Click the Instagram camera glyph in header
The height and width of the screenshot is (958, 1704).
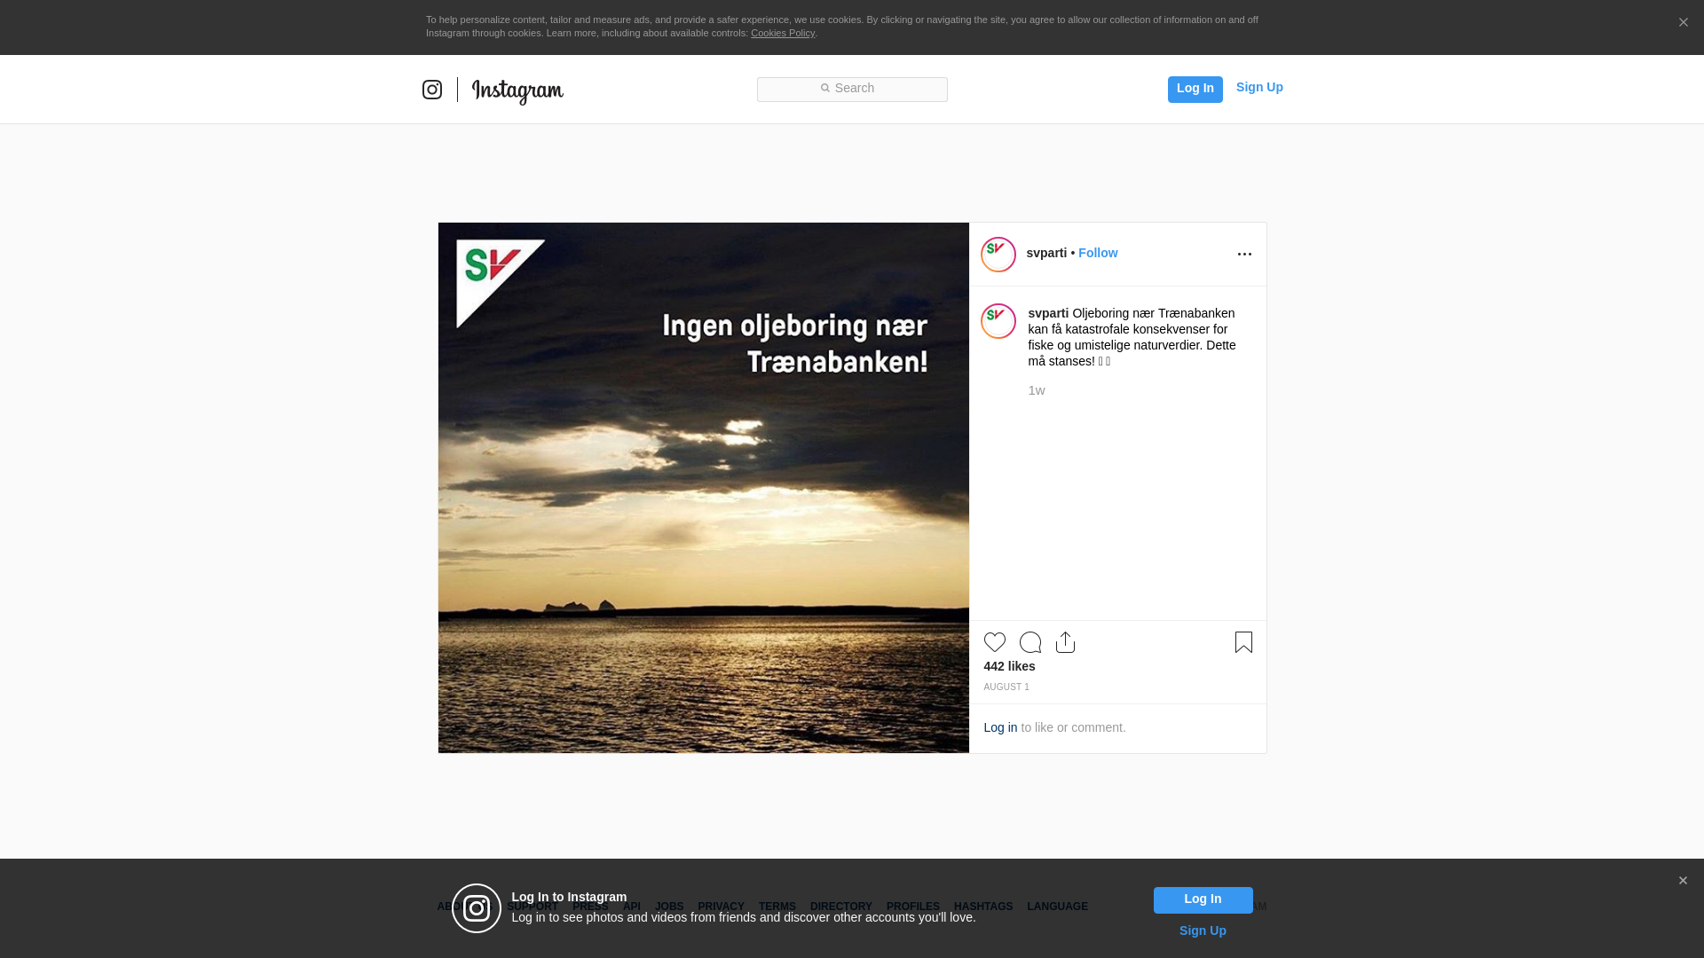coord(432,90)
